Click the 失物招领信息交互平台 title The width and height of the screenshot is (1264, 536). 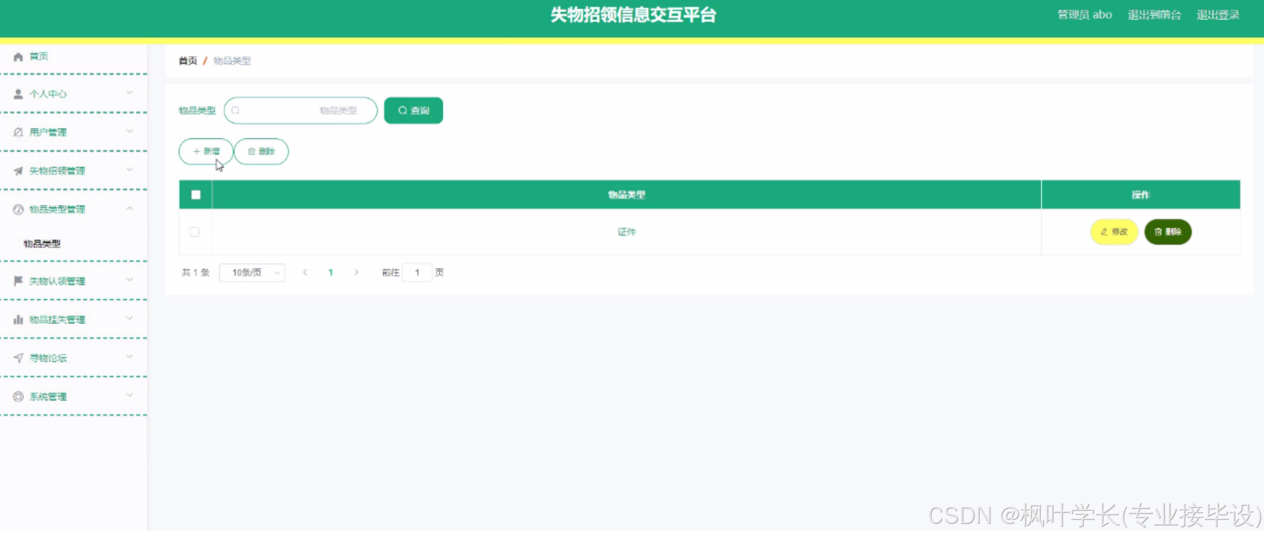click(x=633, y=15)
